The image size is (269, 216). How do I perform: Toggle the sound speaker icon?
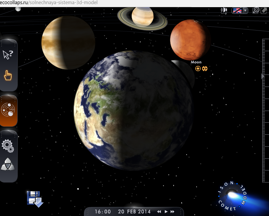(x=225, y=10)
